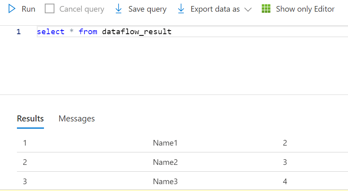Click dataflow_result in the query text
Viewport: 348px width, 191px height.
click(137, 31)
